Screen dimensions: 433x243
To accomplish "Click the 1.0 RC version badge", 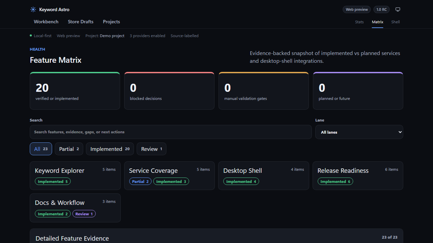I will (x=381, y=9).
